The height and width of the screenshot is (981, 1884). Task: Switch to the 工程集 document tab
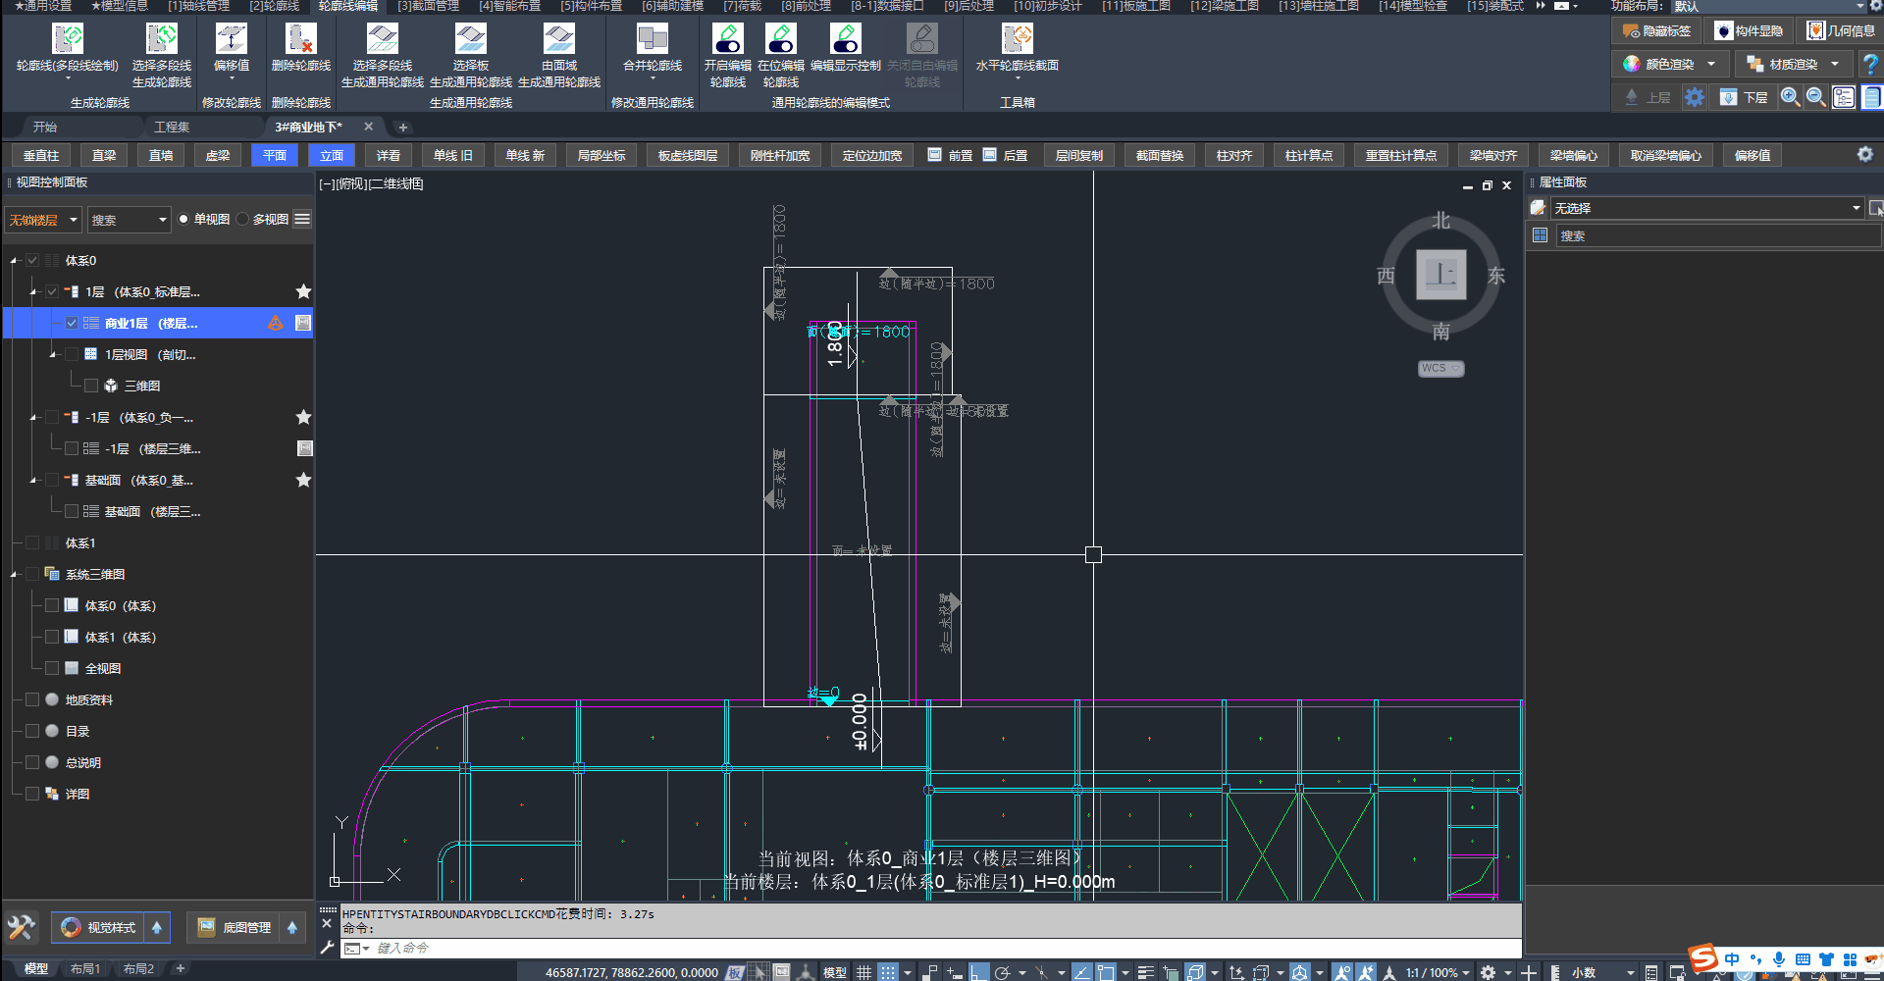coord(172,127)
